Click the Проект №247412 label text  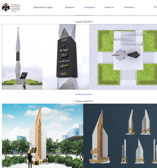[84, 101]
